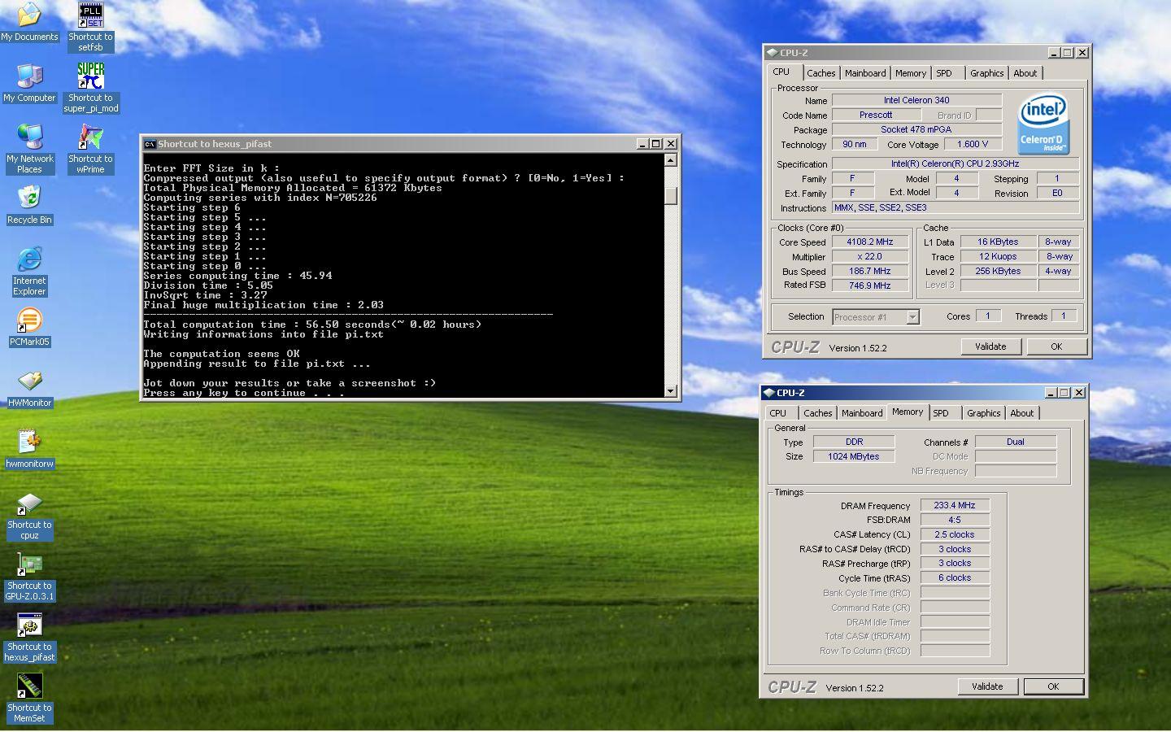Click the console scrollbar up arrow
The height and width of the screenshot is (732, 1171).
pyautogui.click(x=671, y=160)
